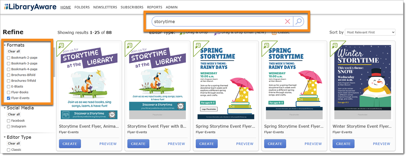Screen dimensions: 407x157
Task: Collapse the Formats filter section
Action: (x=5, y=45)
